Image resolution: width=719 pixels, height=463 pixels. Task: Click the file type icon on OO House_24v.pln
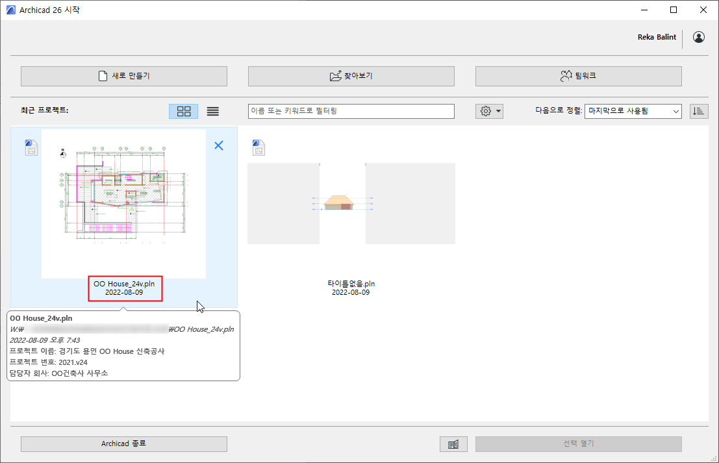(31, 147)
